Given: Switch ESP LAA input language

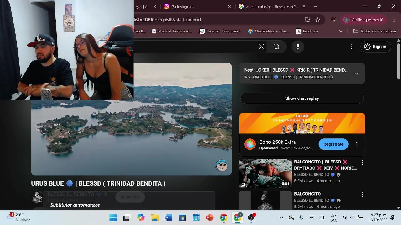Looking at the screenshot, I should [x=333, y=217].
